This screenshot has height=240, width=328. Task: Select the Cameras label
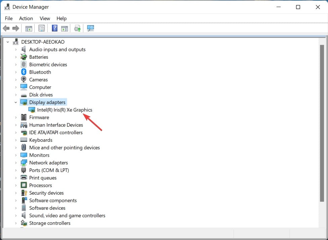pos(39,80)
